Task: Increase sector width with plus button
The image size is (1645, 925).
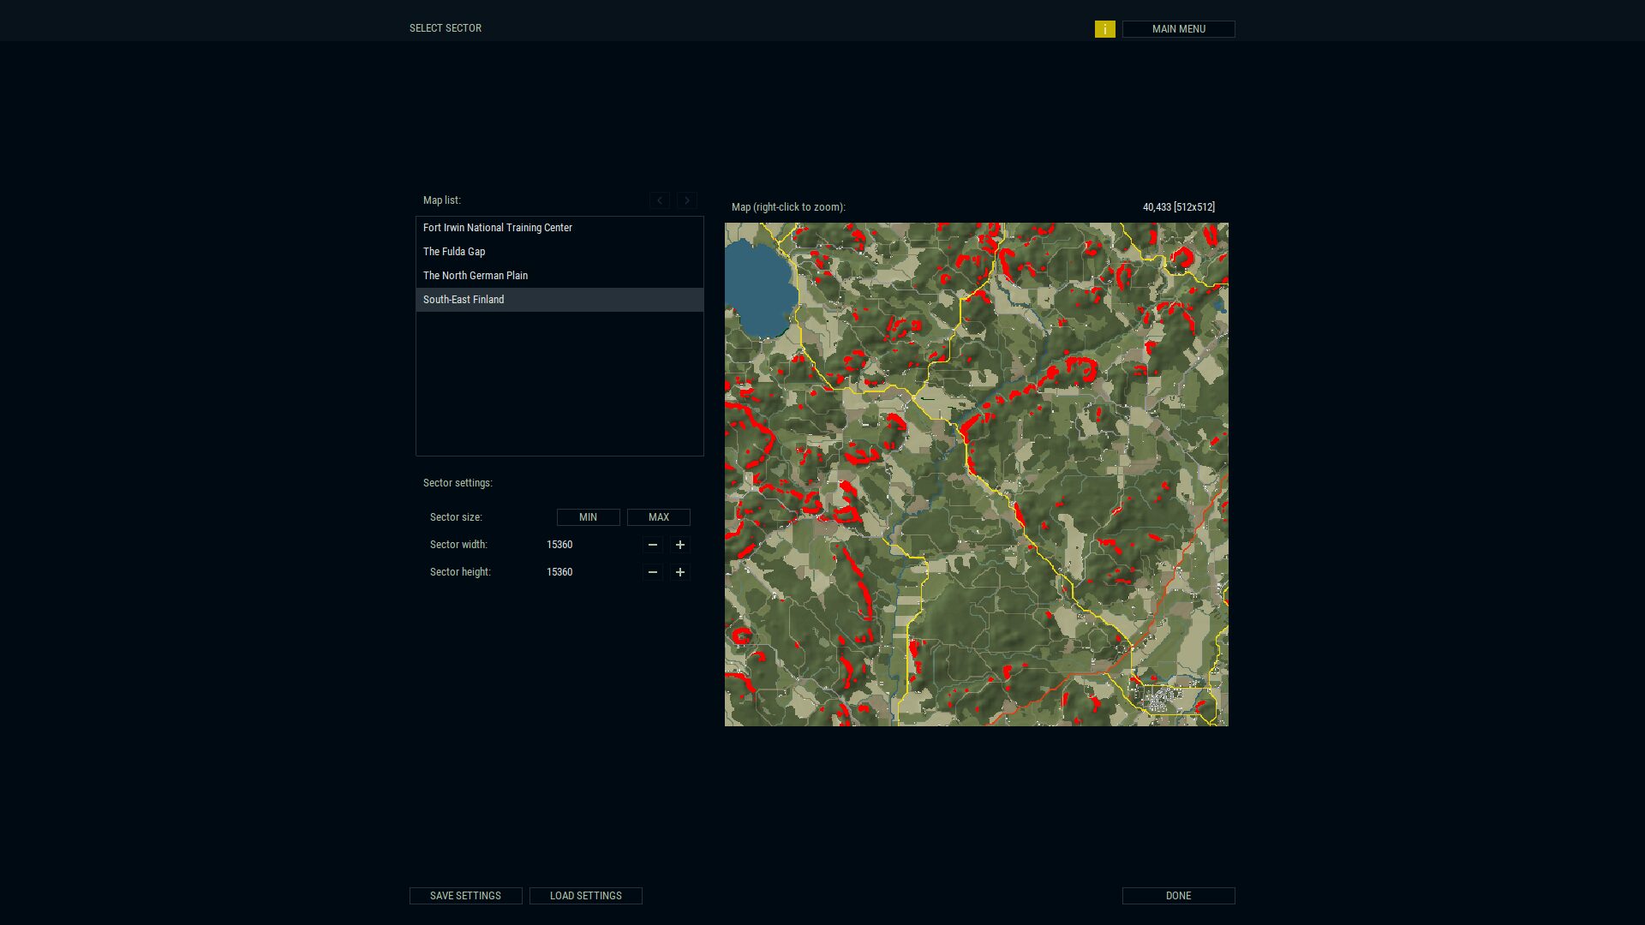Action: click(x=679, y=545)
